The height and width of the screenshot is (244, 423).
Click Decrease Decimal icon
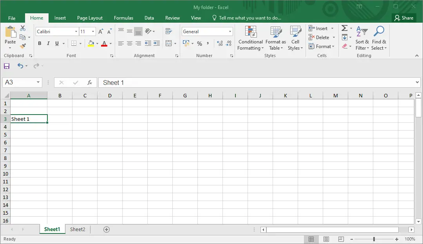click(229, 43)
